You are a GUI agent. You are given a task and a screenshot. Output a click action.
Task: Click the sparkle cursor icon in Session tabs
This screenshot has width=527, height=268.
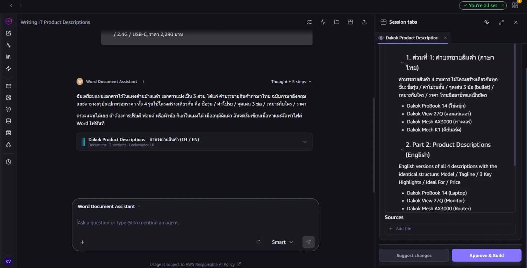[x=486, y=22]
